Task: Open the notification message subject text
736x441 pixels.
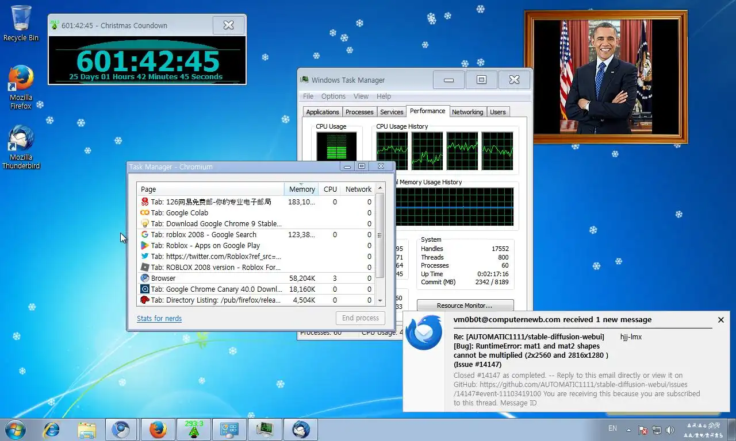Action: [531, 350]
